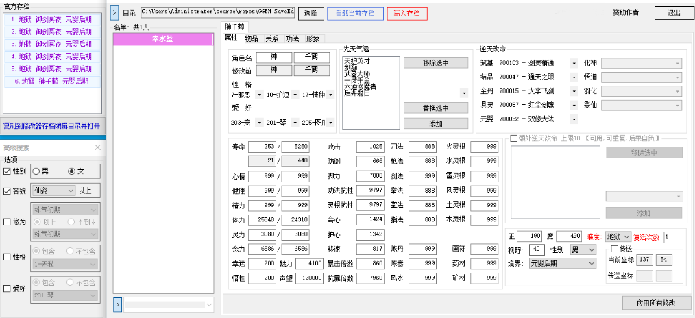Viewport: 695px width, 318px height.
Task: Enable the 传送 checkbox
Action: (614, 248)
